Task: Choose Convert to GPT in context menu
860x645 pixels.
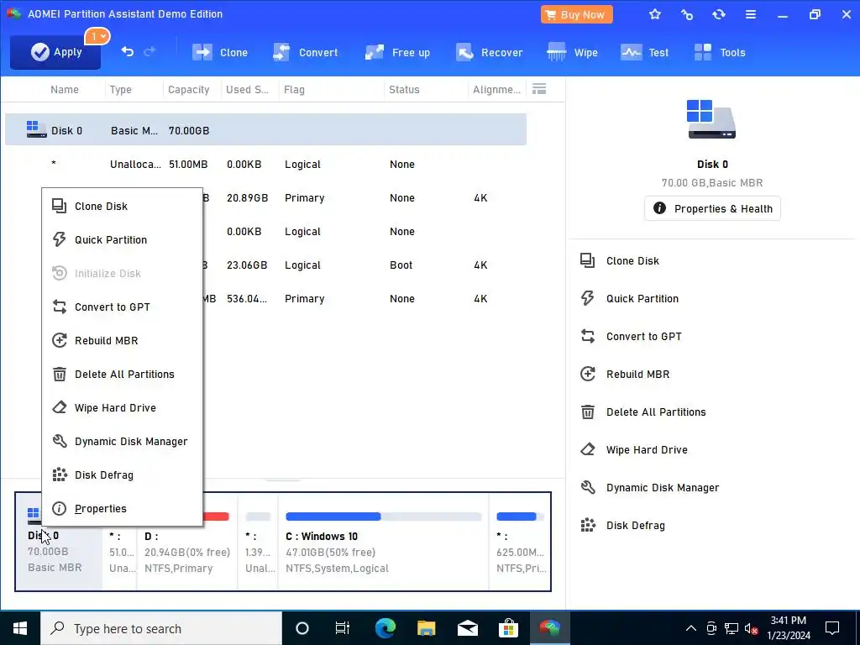Action: point(123,307)
